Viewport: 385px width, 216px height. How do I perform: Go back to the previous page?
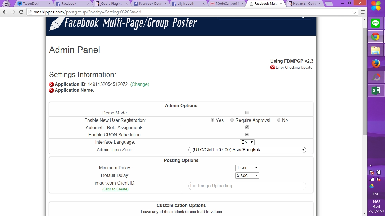coord(5,12)
